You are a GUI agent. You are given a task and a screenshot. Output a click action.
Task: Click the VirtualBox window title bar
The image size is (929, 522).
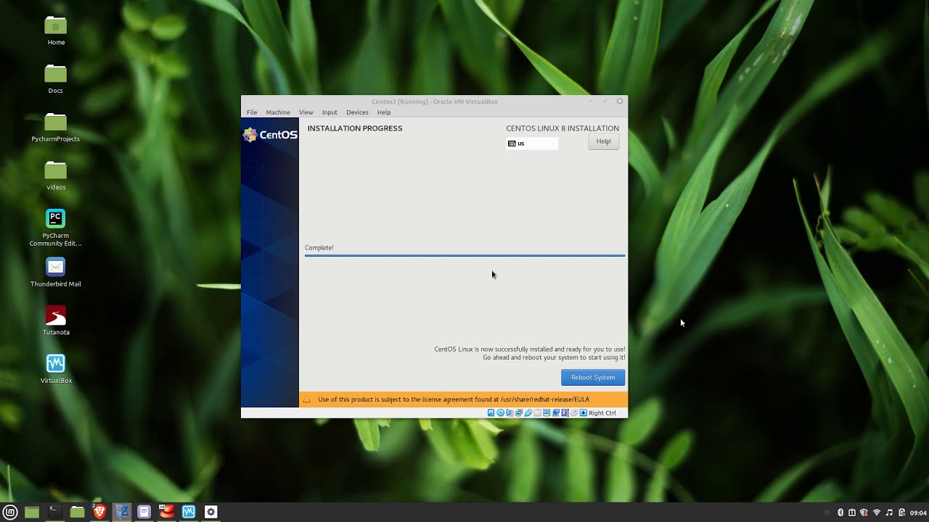[x=434, y=101]
